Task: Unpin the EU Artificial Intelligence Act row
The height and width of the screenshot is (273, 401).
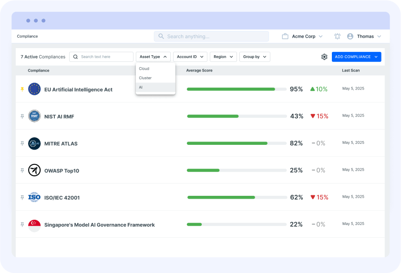Action: pos(22,89)
